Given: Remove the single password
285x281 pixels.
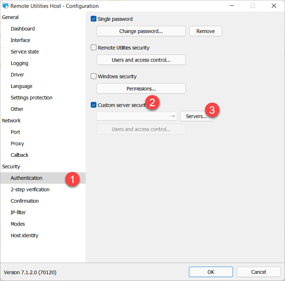Looking at the screenshot, I should [205, 31].
